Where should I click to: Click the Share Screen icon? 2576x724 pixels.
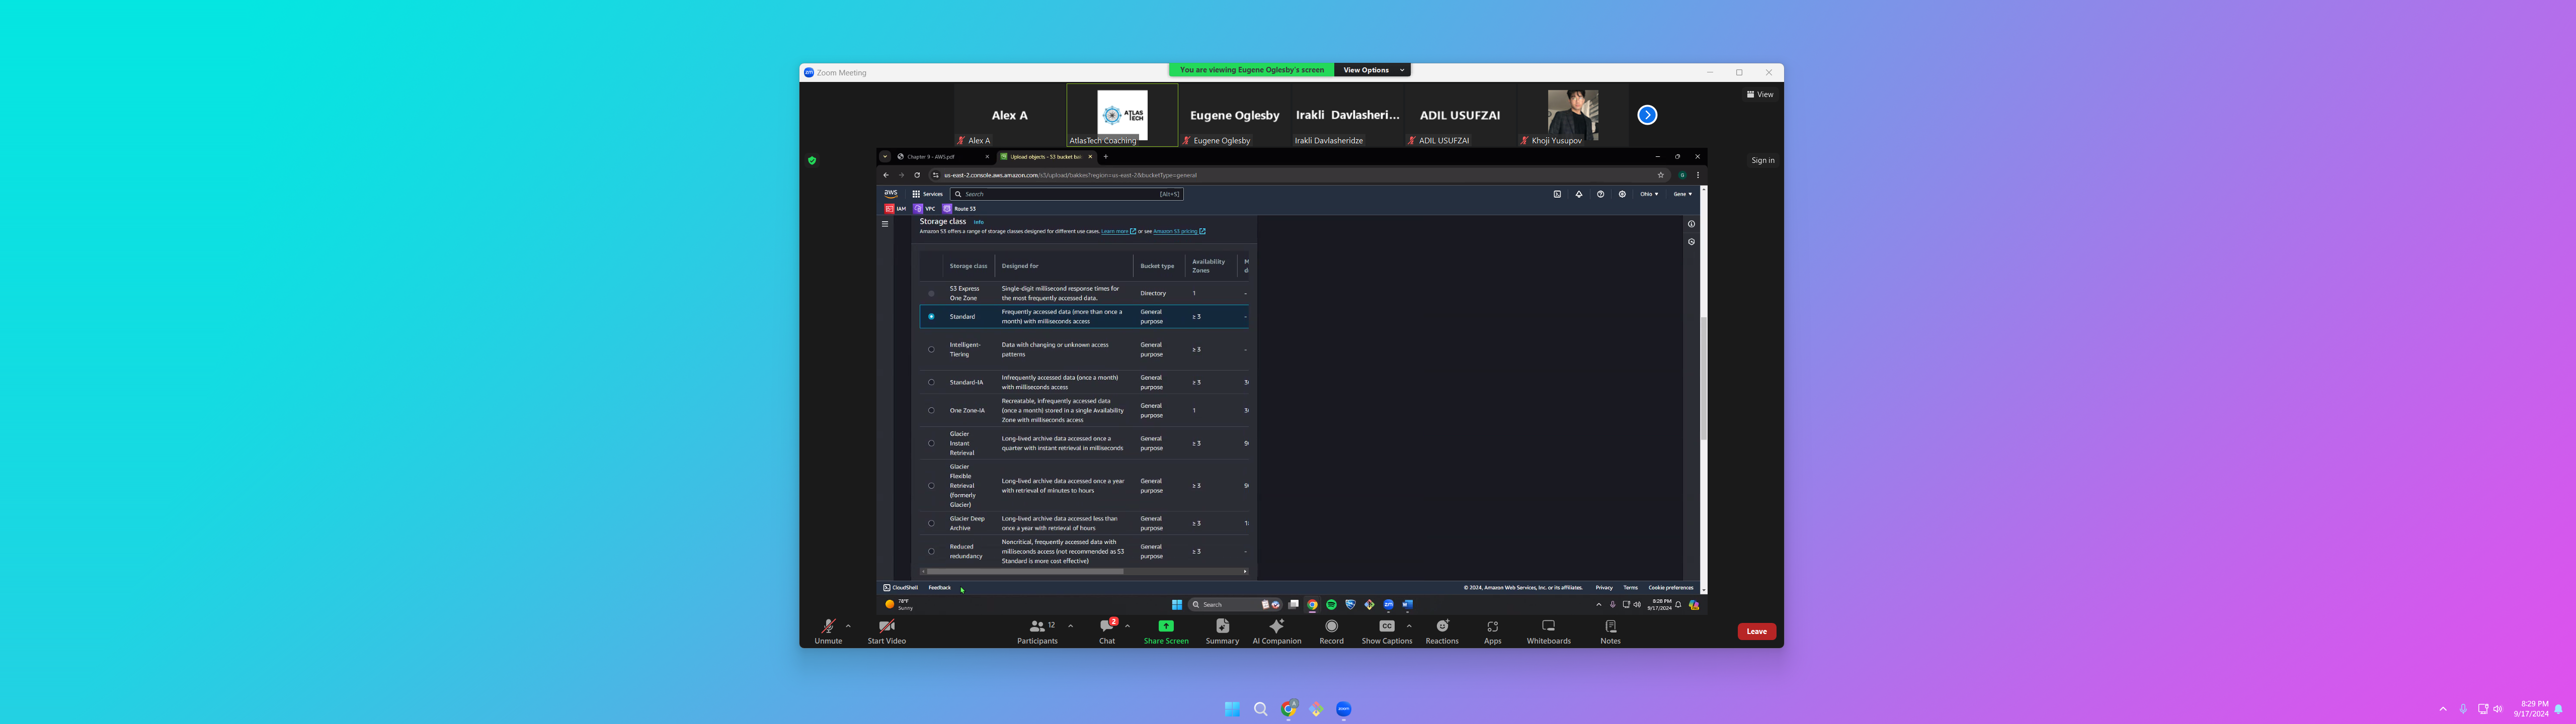pos(1166,626)
